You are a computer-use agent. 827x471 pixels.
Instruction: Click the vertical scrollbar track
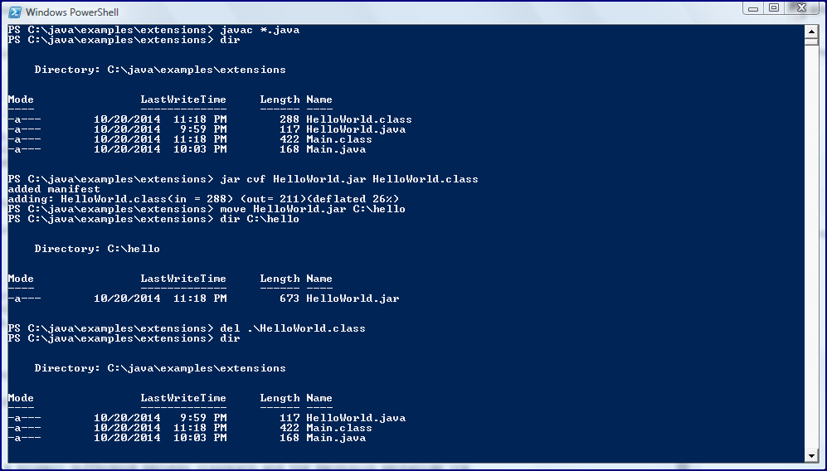tap(811, 249)
